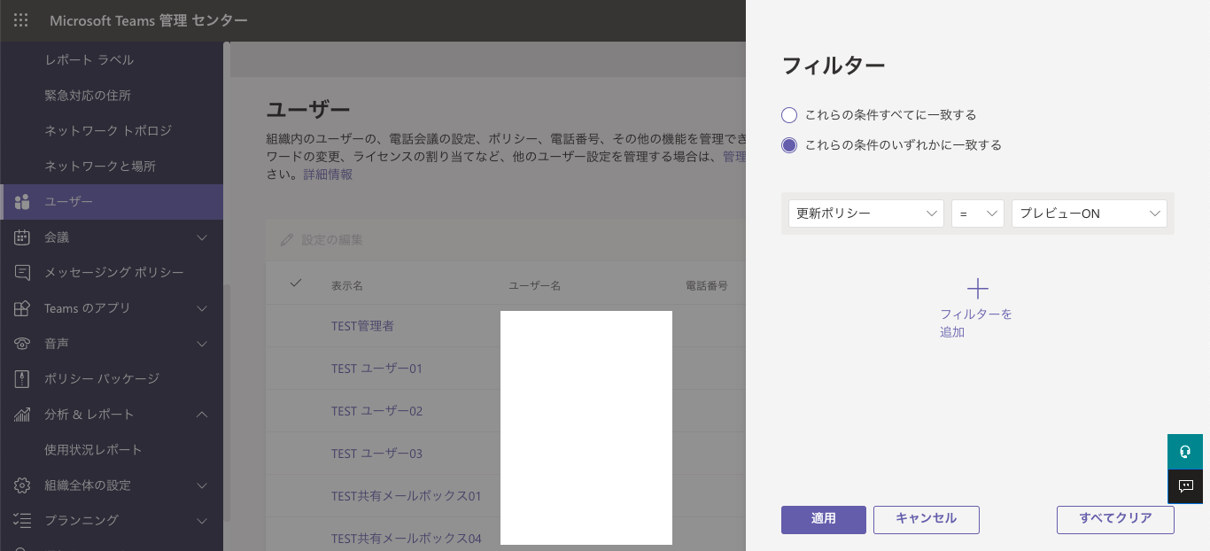Sort by ユーザー名 column header
Image resolution: width=1210 pixels, height=551 pixels.
[x=534, y=286]
